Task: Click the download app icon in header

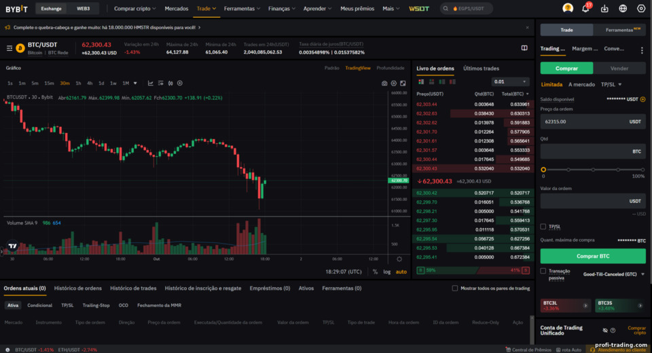Action: pyautogui.click(x=604, y=8)
